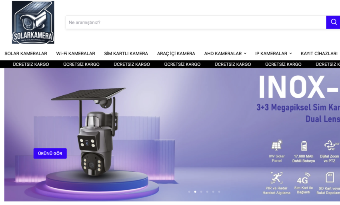
Task: Click the INOX banner headline
Action: pos(298,87)
